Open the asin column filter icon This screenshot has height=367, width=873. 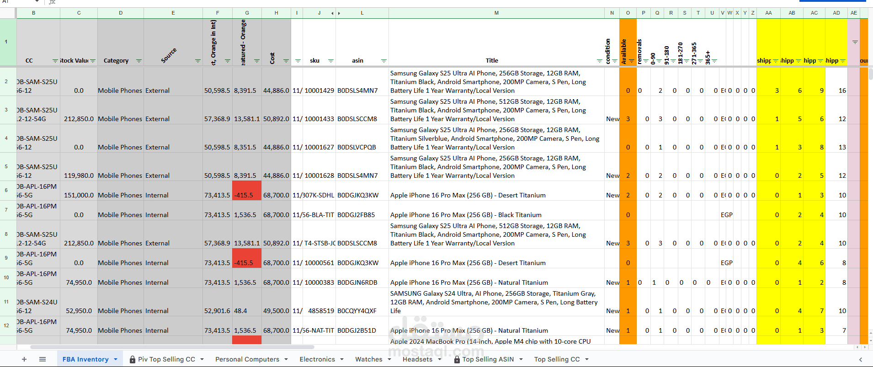(384, 61)
